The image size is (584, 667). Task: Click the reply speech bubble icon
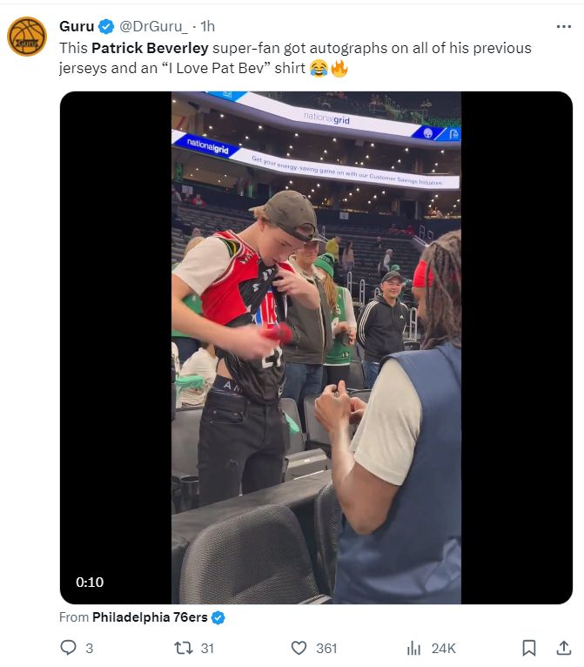point(70,648)
